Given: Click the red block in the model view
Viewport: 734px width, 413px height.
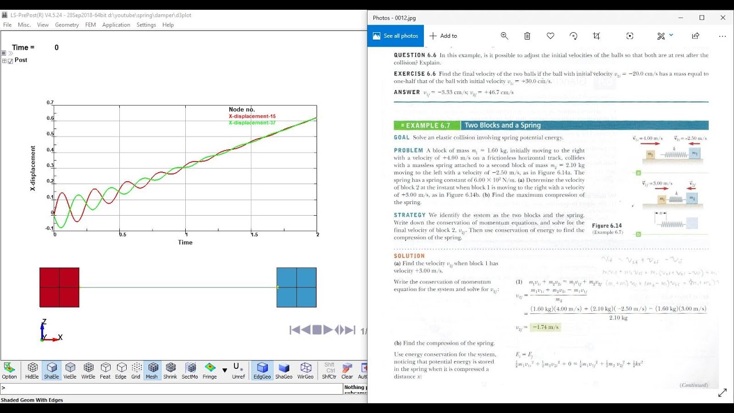Looking at the screenshot, I should [x=59, y=287].
